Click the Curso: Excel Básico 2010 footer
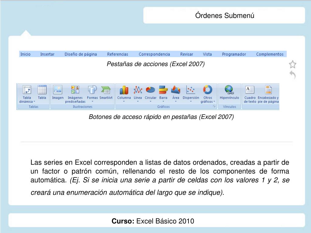The image size is (311, 233). tap(153, 221)
